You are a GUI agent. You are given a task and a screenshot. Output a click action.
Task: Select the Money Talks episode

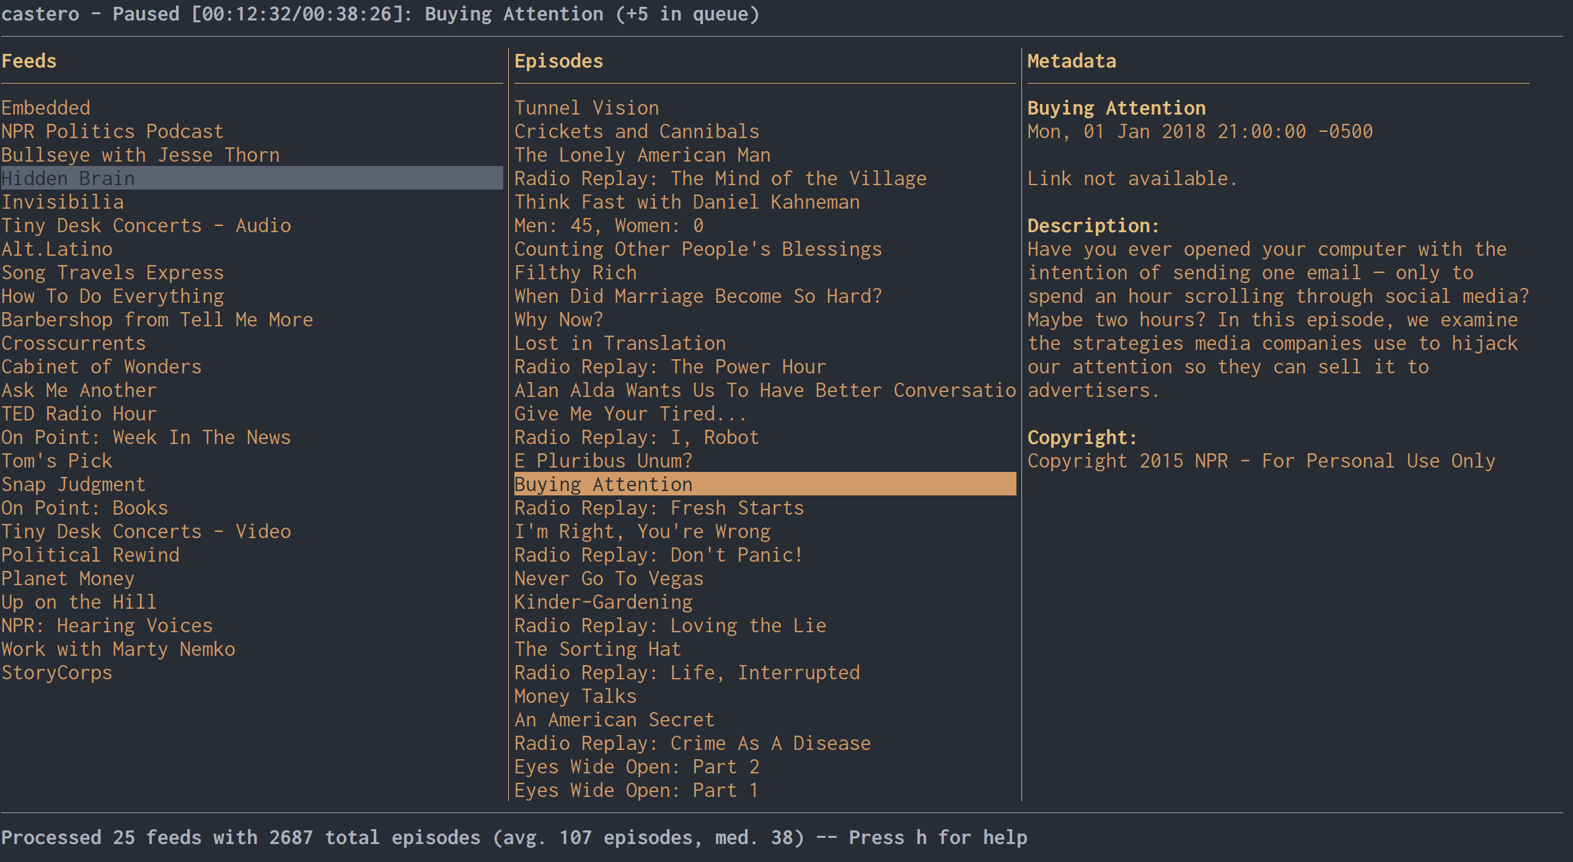click(575, 695)
